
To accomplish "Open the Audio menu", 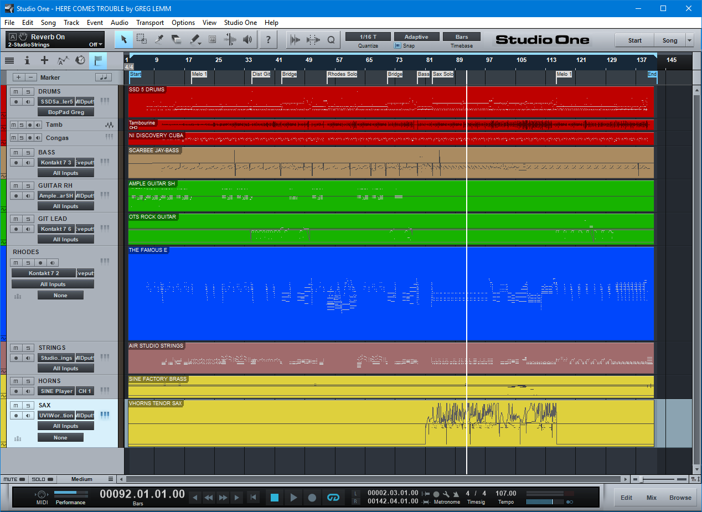I will (x=119, y=23).
